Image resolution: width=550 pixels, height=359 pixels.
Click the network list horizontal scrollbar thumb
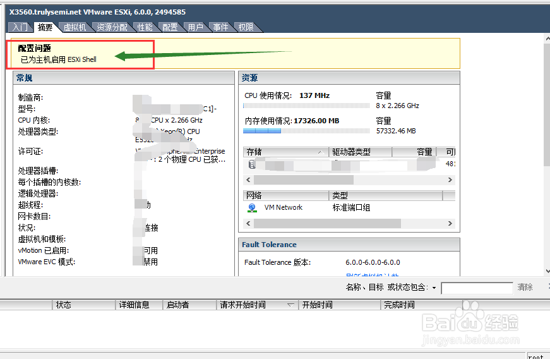327,224
